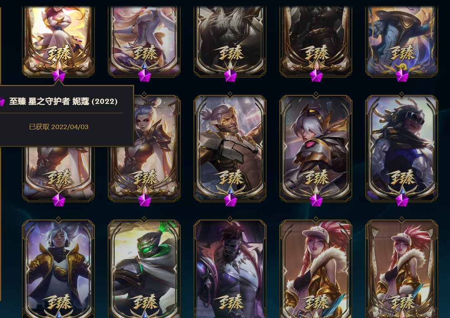Select purple gem under silver-bun Diana card
The image size is (450, 318).
point(144,200)
